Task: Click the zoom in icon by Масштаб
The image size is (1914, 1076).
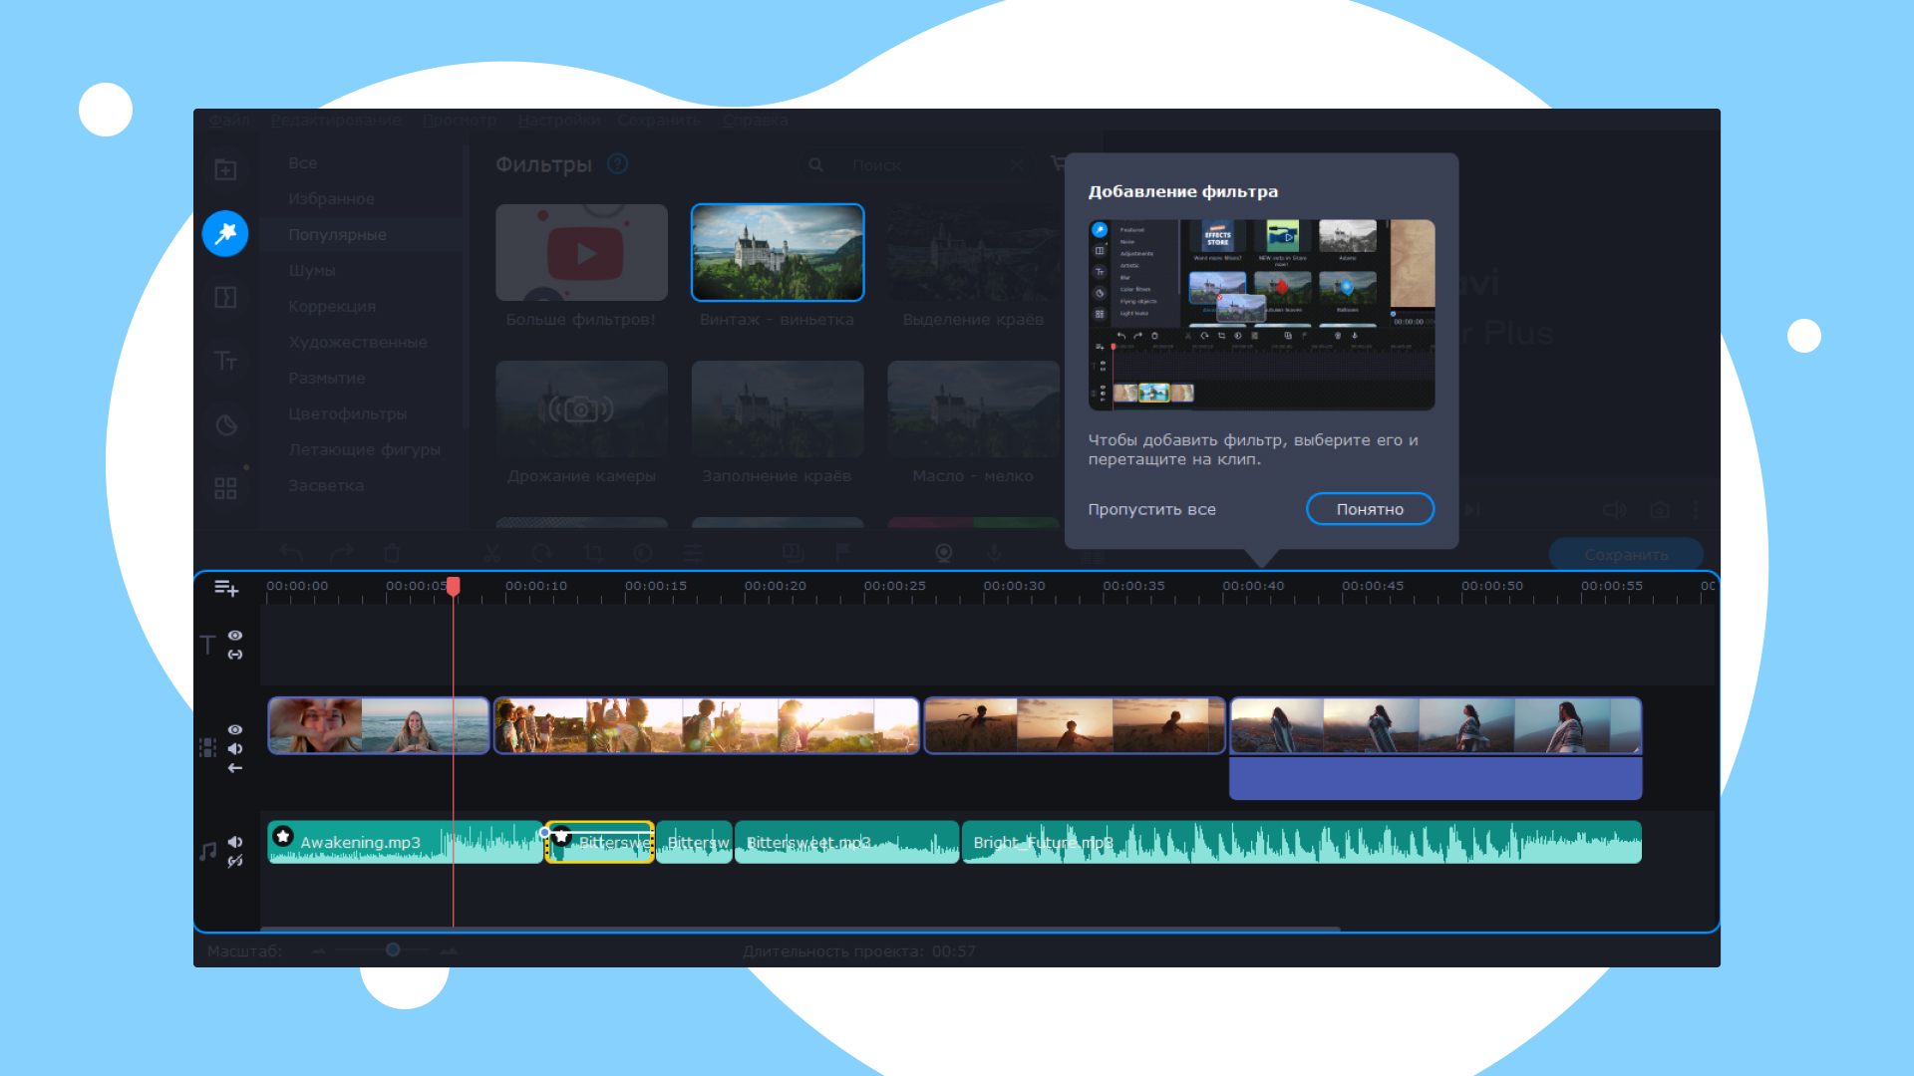Action: click(450, 950)
